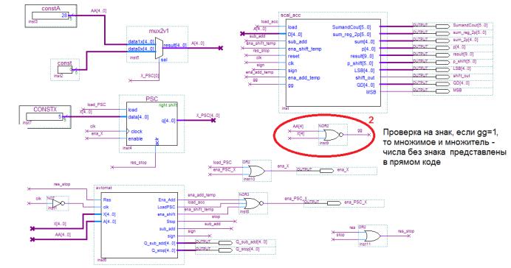Click the shift_out output pin symbol

point(442,77)
